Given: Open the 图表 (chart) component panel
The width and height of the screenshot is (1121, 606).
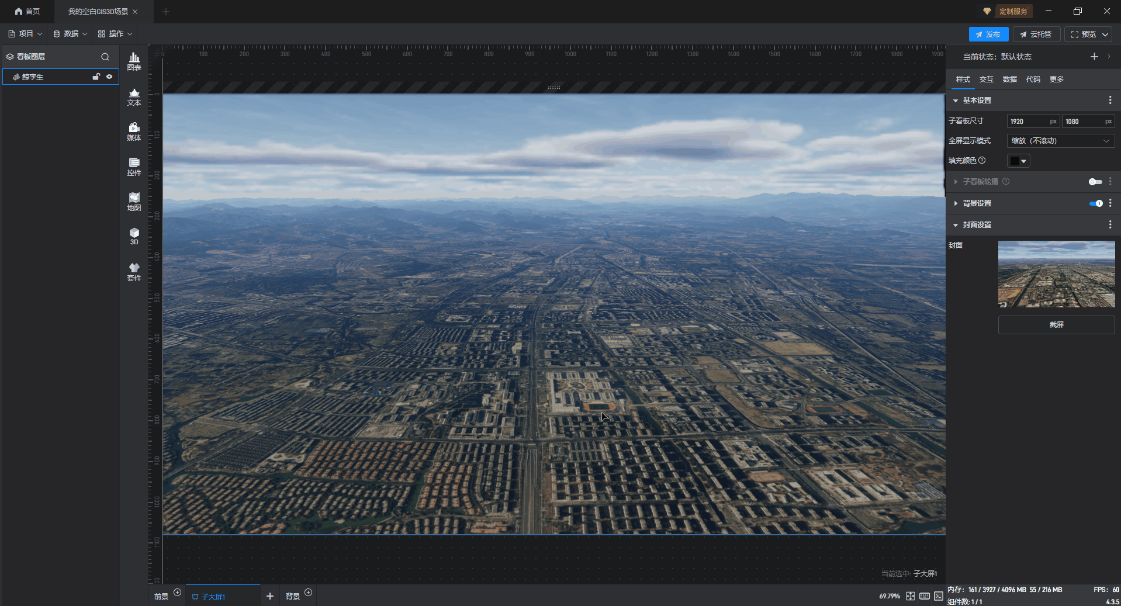Looking at the screenshot, I should 134,61.
